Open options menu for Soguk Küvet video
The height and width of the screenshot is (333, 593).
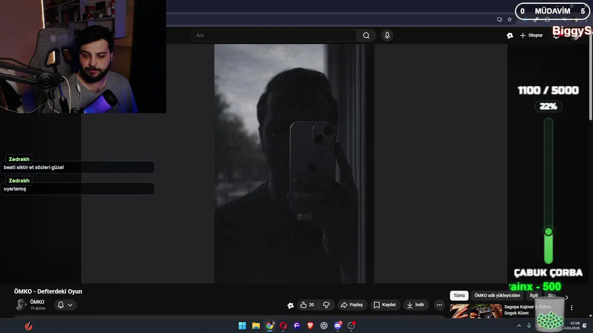pos(572,308)
